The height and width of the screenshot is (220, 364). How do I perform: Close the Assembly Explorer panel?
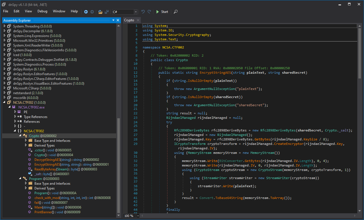(x=118, y=20)
